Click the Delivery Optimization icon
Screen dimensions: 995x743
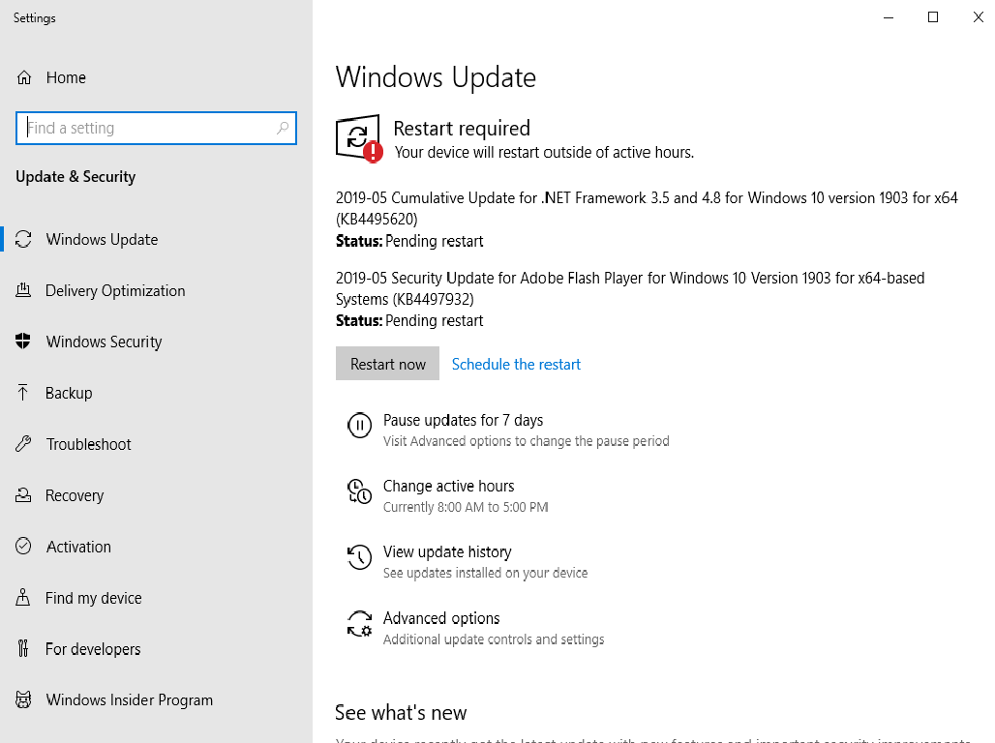[23, 290]
